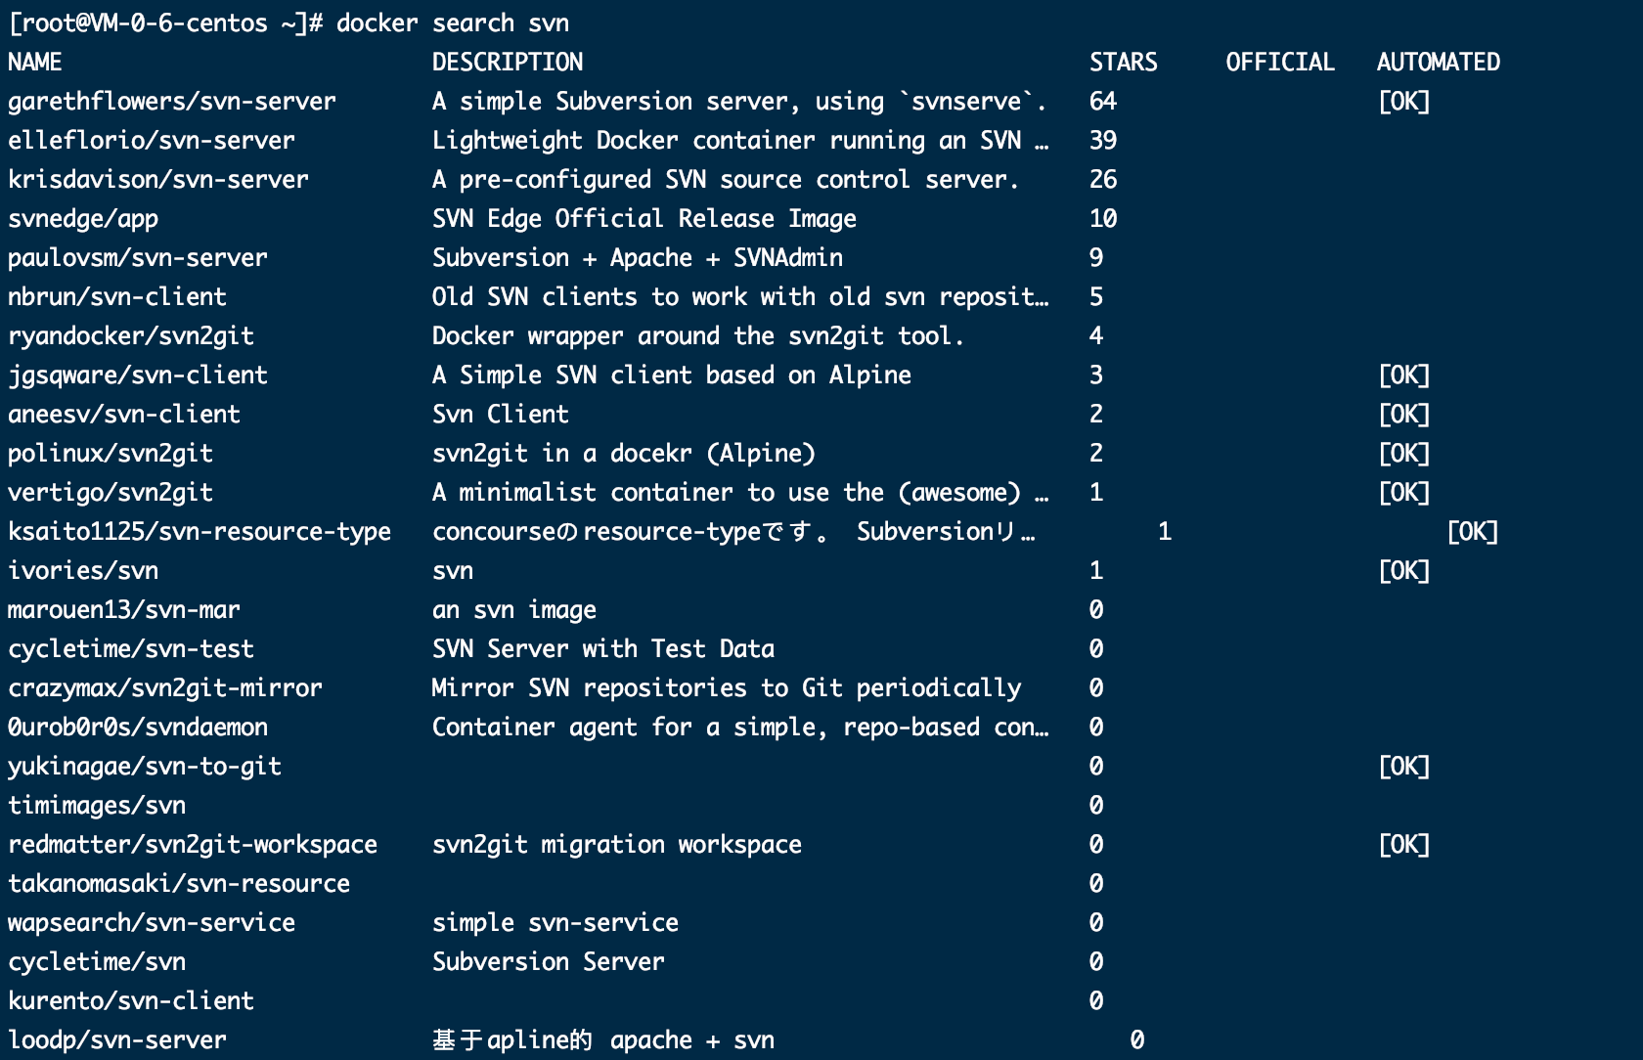Click the [OK] marker for ksaito1125/svn-resource-type
The width and height of the screenshot is (1643, 1060).
click(1472, 532)
